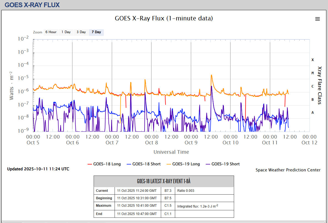Set the chart zoom to 3 Day
The height and width of the screenshot is (223, 328).
[81, 32]
